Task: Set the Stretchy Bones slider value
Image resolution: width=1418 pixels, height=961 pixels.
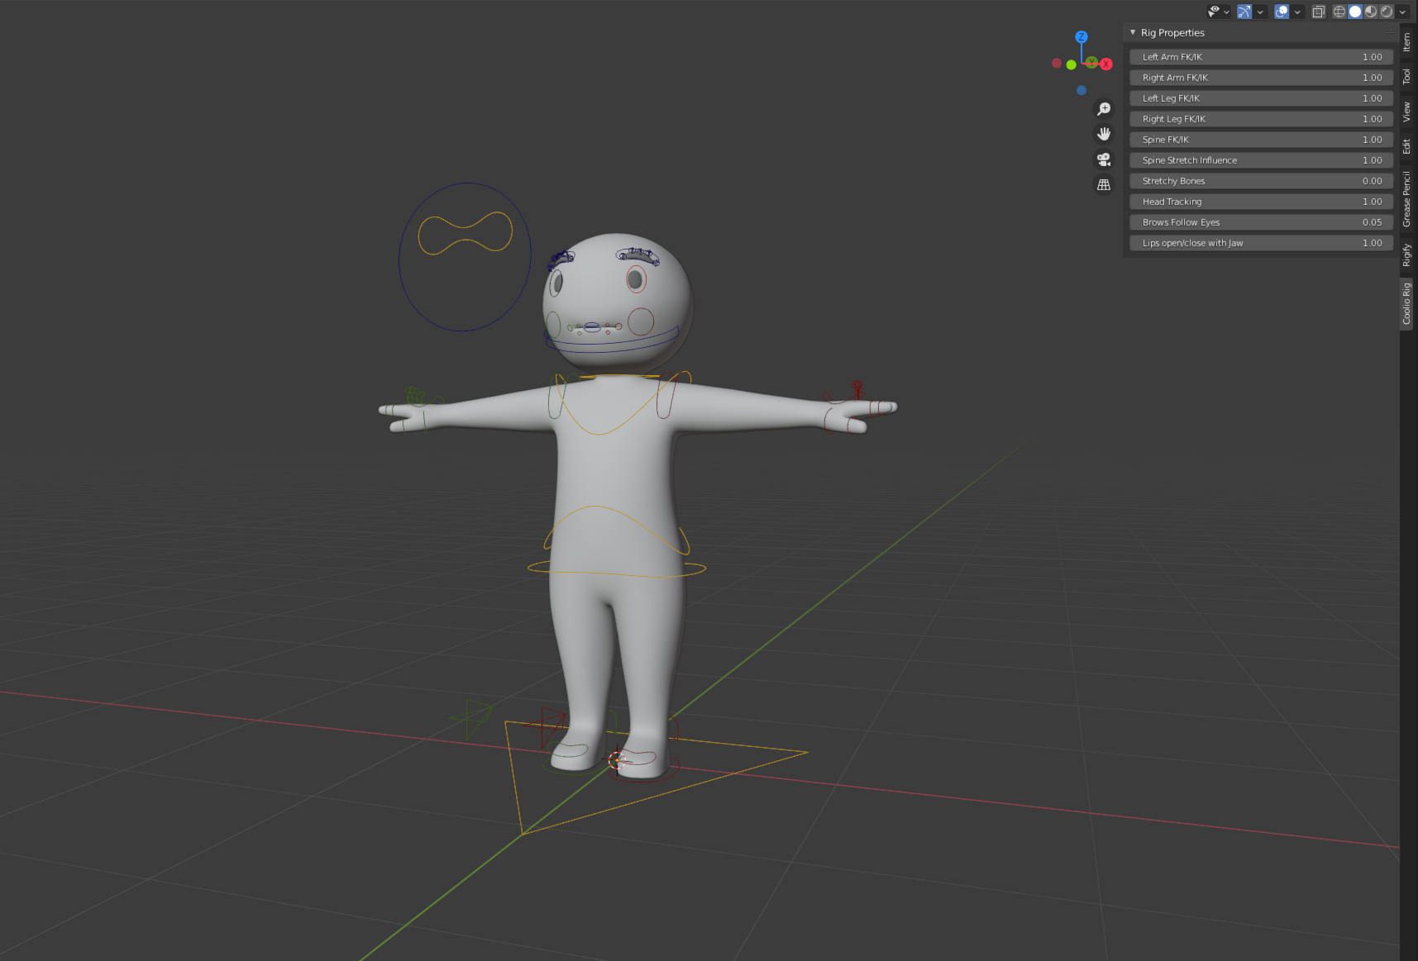Action: (1260, 180)
